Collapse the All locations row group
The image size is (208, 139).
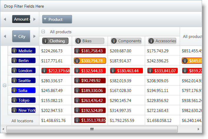click(x=4, y=85)
